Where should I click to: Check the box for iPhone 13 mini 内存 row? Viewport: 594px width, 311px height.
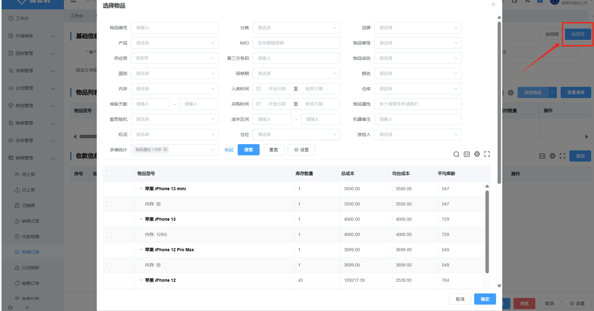coord(109,204)
